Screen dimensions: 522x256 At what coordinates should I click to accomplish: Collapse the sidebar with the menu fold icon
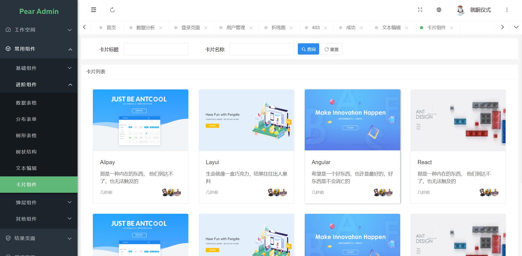tap(94, 10)
